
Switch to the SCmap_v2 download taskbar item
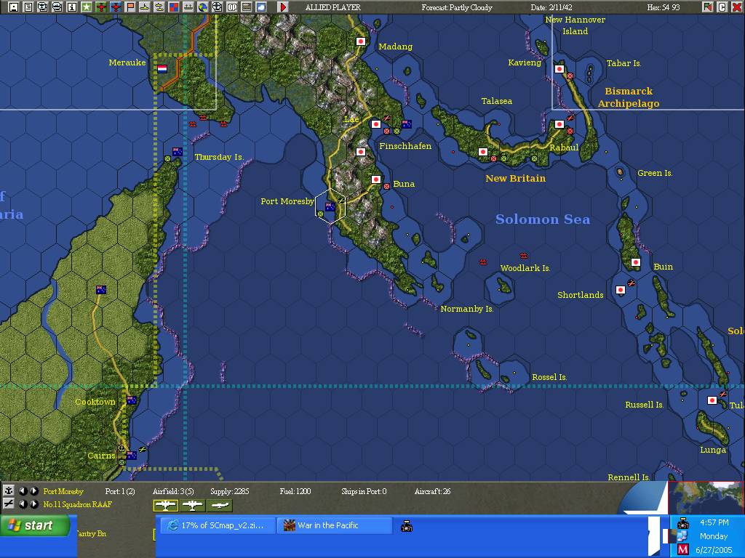[x=218, y=525]
